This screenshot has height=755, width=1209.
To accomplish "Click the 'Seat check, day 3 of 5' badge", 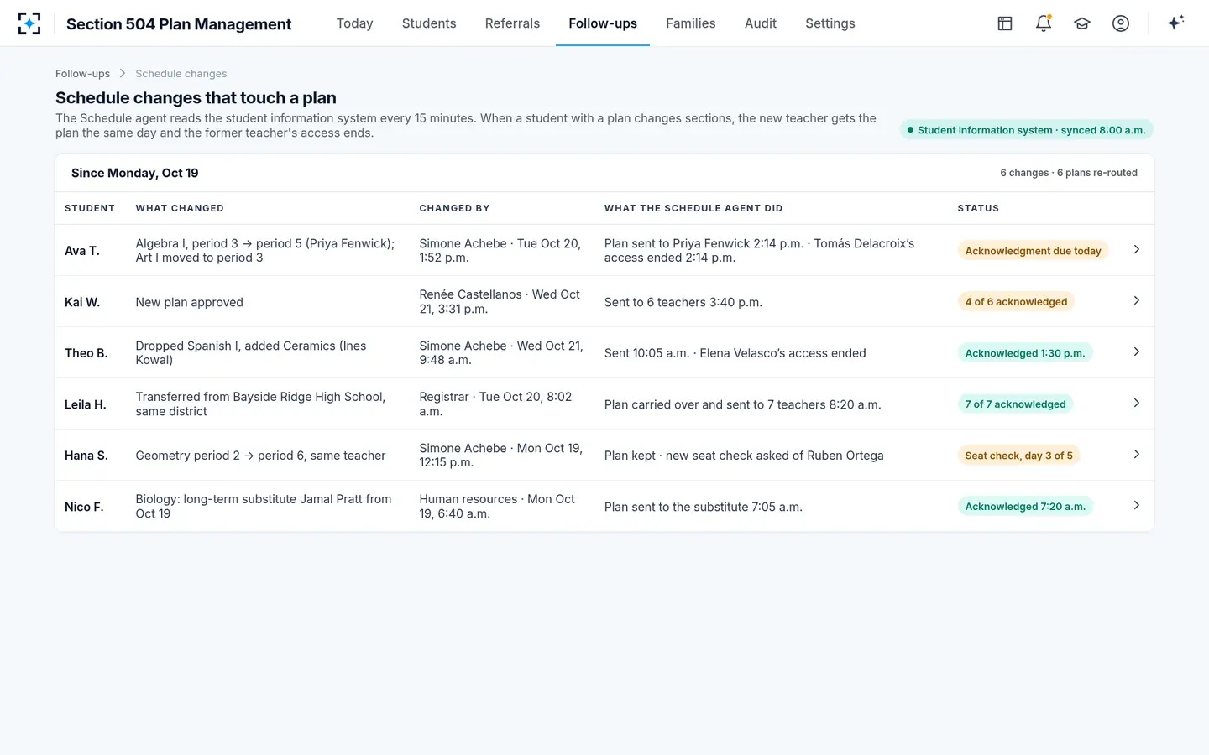I will pos(1018,456).
